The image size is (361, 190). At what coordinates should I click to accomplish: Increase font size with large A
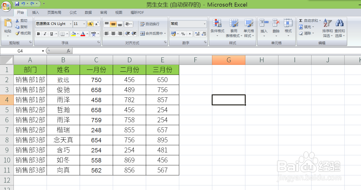click(90, 24)
